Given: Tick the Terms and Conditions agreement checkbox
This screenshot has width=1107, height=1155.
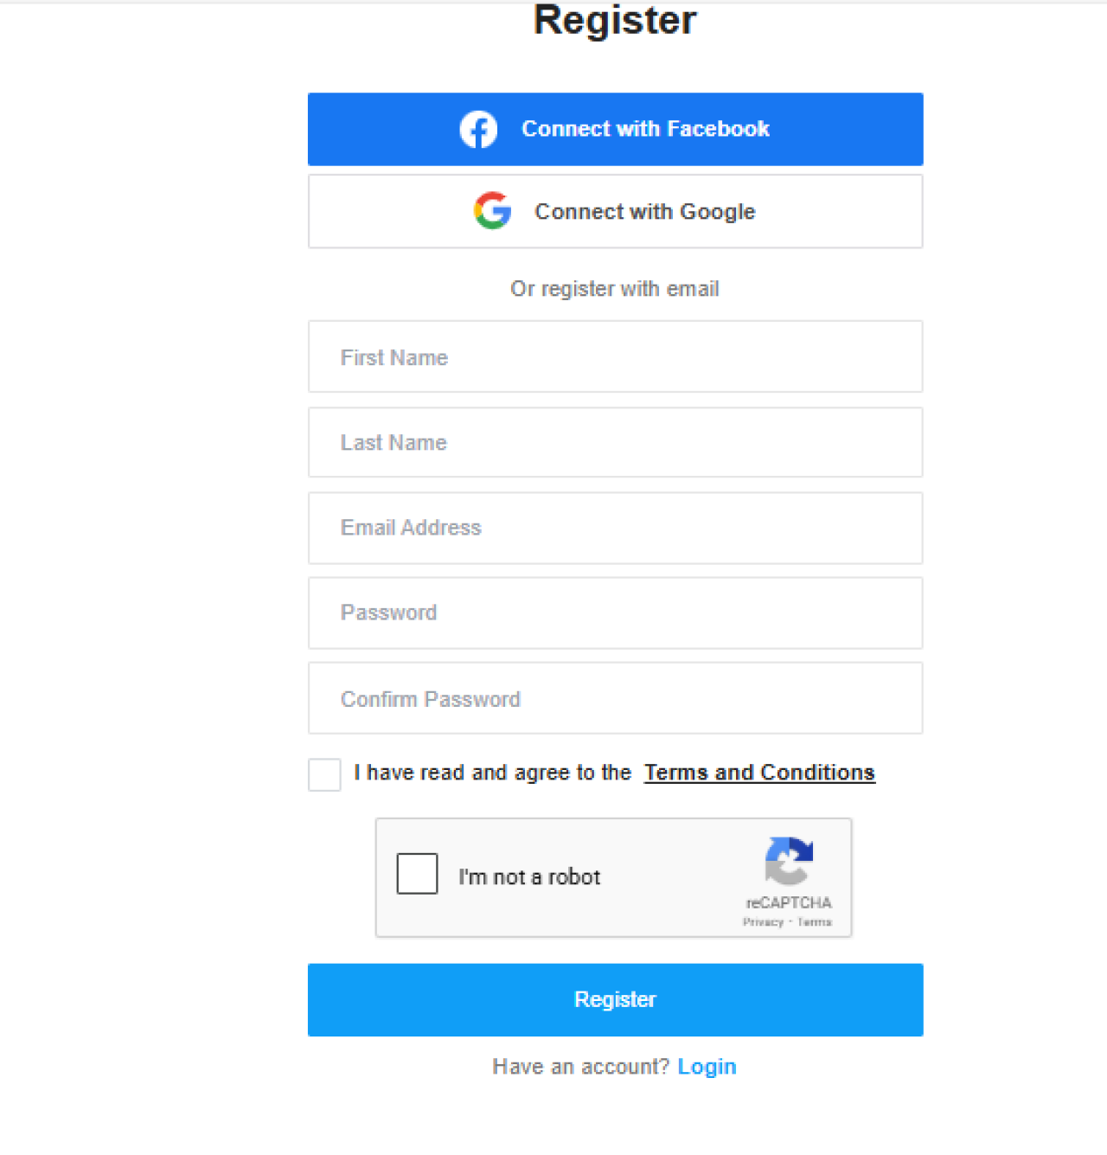Looking at the screenshot, I should coord(324,774).
